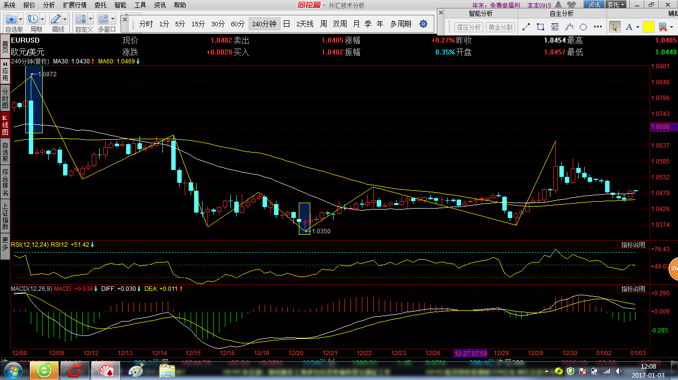Select the 多周期 multi-period view

pyautogui.click(x=401, y=24)
